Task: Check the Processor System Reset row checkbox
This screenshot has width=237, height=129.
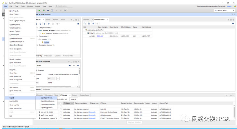Action: [60, 112]
